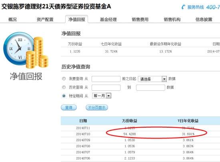The image size is (220, 162).
Task: Click the value 1.0579
Action: pyautogui.click(x=130, y=152)
